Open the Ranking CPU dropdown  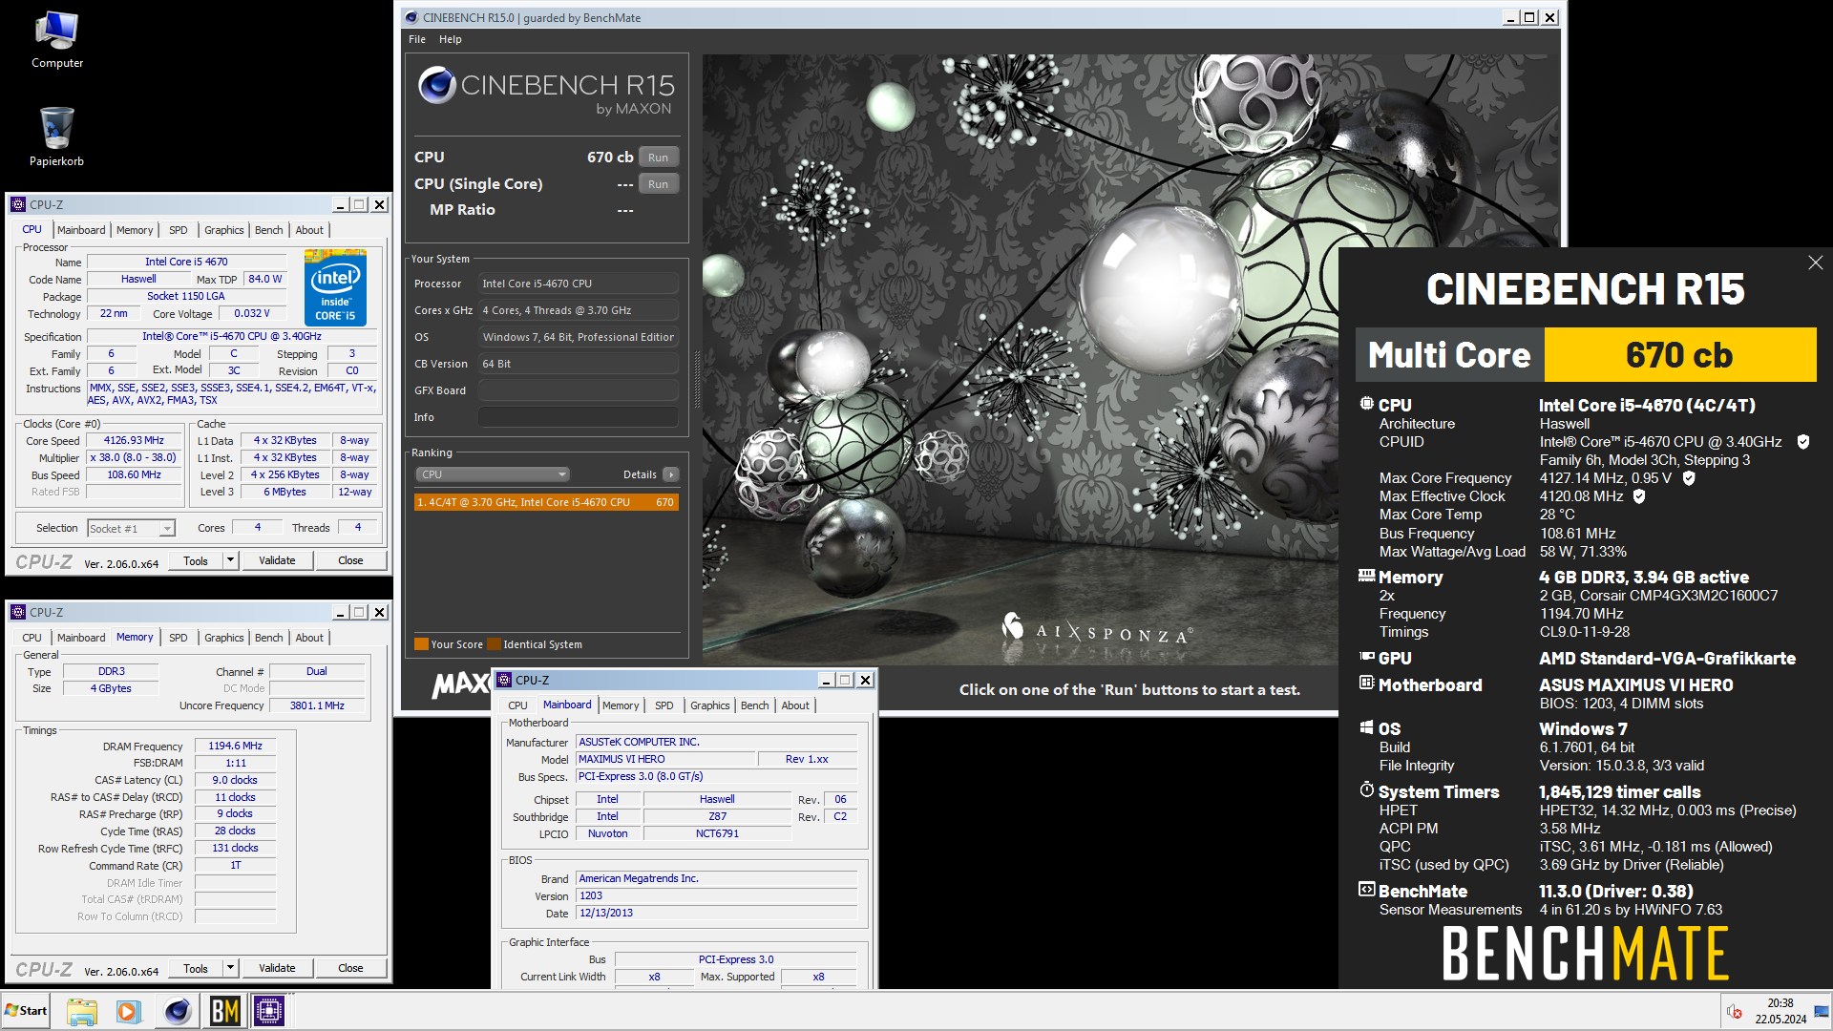click(493, 474)
